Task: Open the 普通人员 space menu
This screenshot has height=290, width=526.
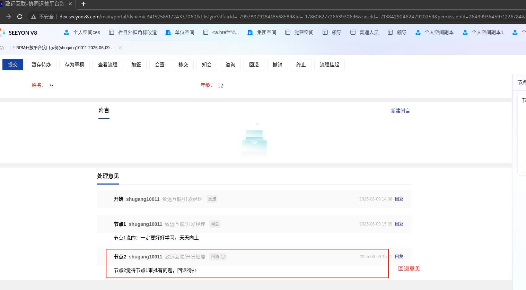Action: (369, 32)
